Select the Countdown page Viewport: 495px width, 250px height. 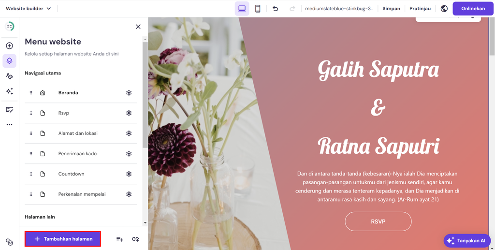tap(81, 174)
